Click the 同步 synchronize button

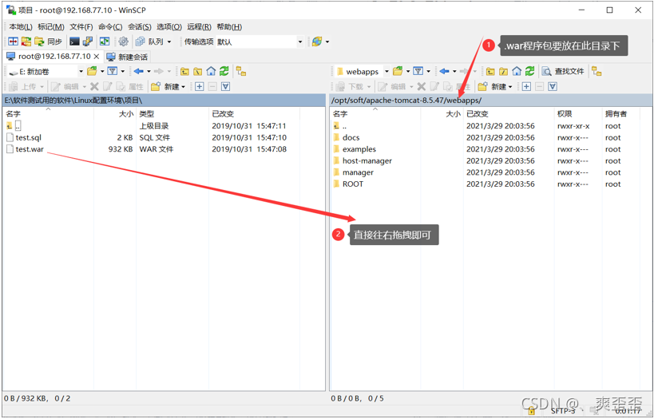[x=49, y=42]
